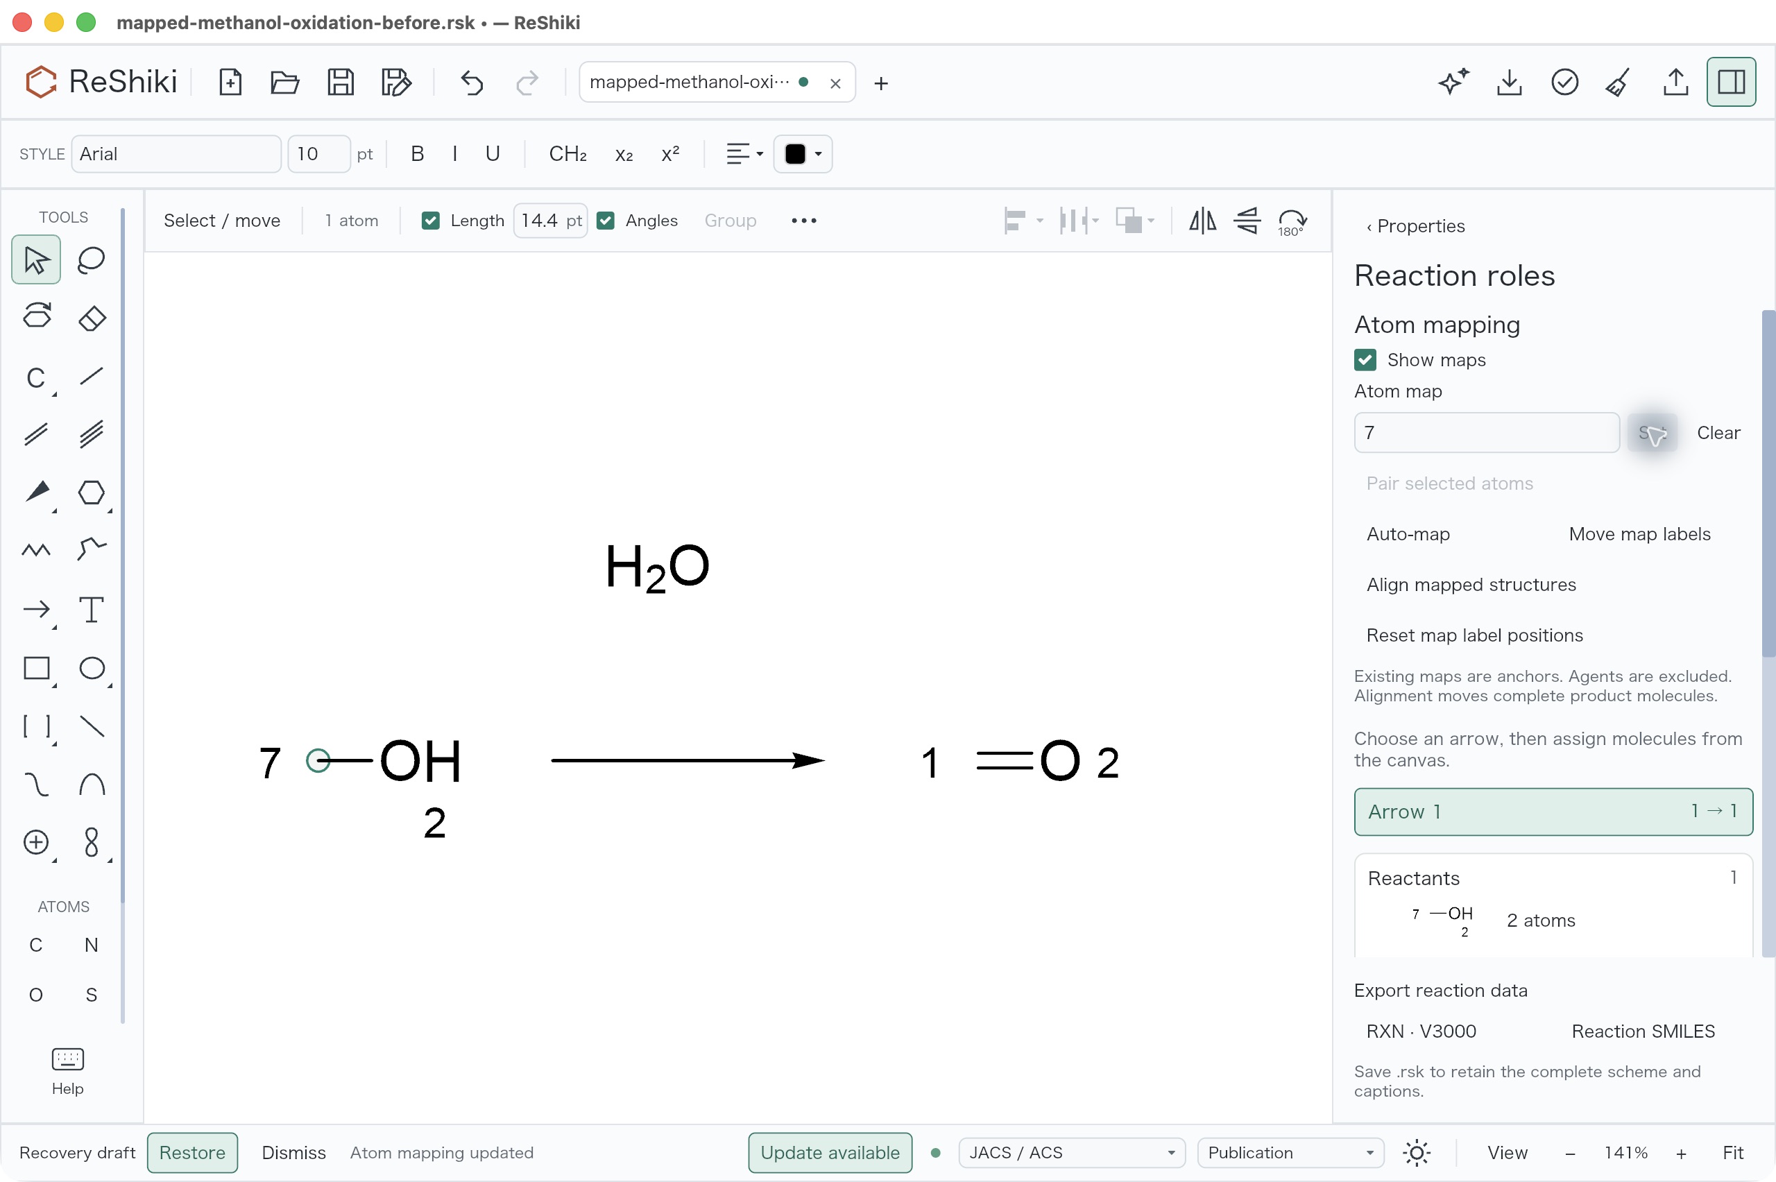Open a file with folder icon
The width and height of the screenshot is (1776, 1182).
285,82
